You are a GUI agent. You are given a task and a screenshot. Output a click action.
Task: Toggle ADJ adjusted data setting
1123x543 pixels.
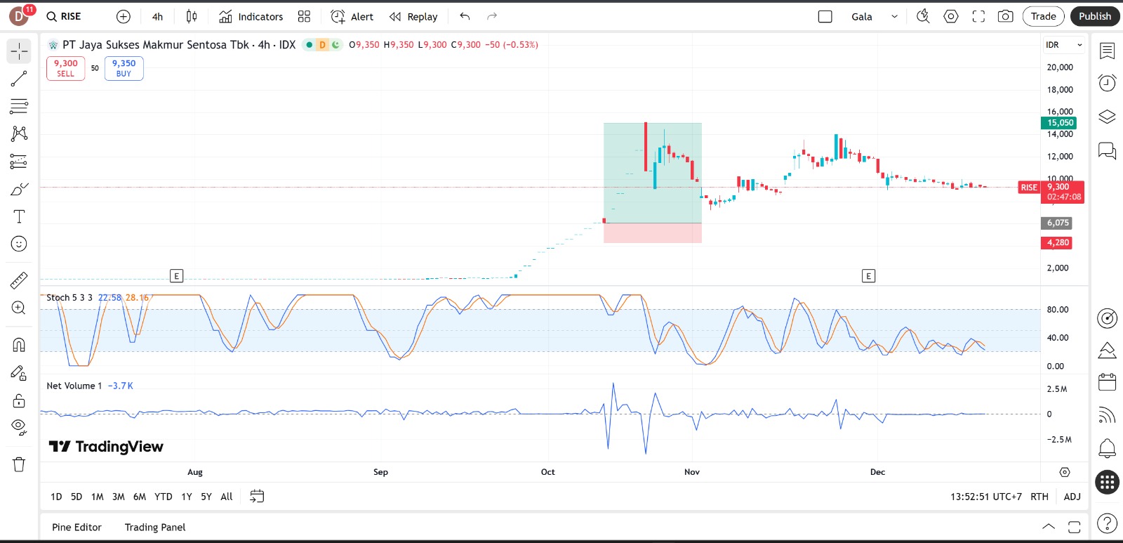[1072, 497]
